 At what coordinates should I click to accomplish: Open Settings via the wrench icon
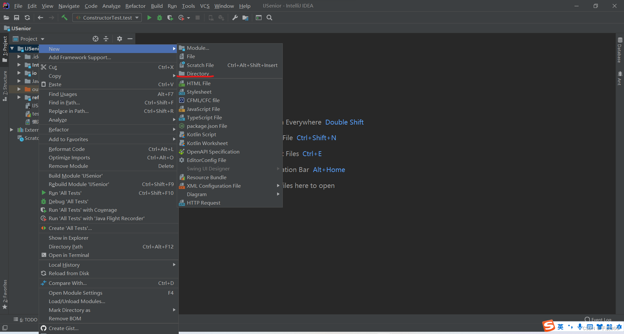tap(235, 18)
